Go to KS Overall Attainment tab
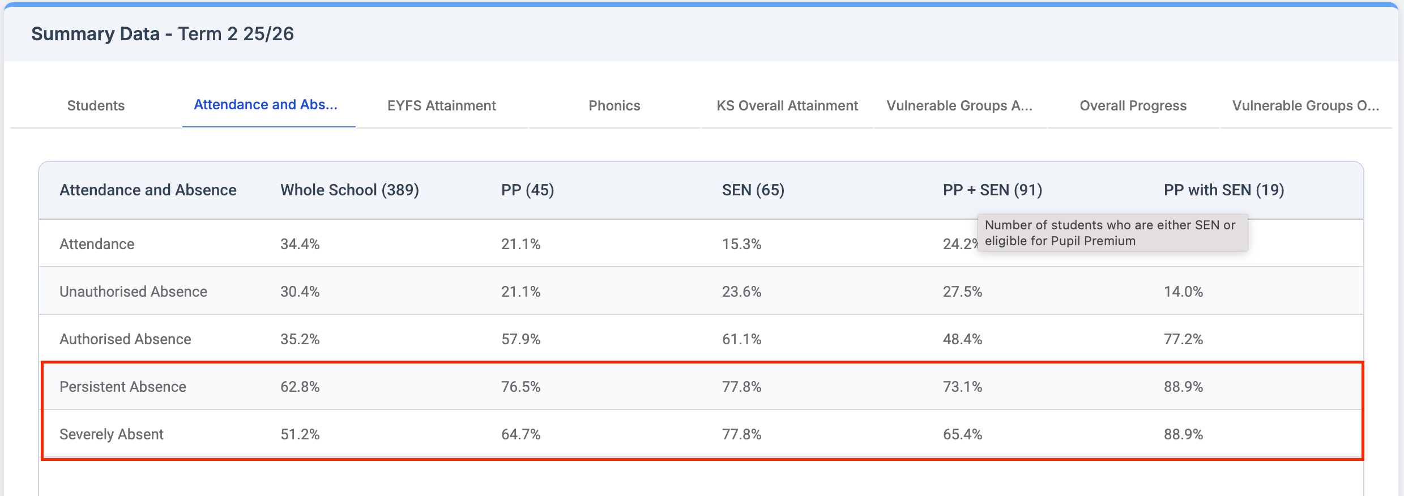Image resolution: width=1404 pixels, height=496 pixels. pos(787,106)
